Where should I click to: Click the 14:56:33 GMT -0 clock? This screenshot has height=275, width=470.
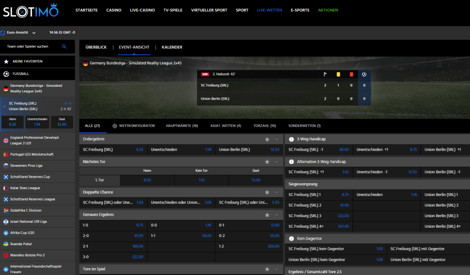tap(62, 33)
